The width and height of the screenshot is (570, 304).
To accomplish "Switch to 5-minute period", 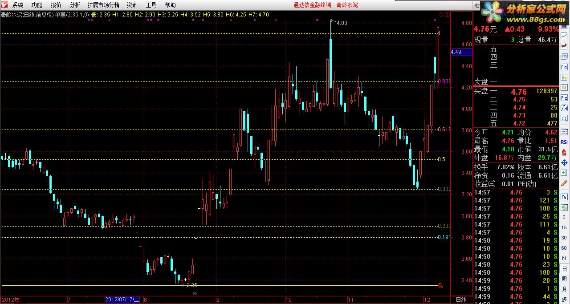I will (x=564, y=217).
